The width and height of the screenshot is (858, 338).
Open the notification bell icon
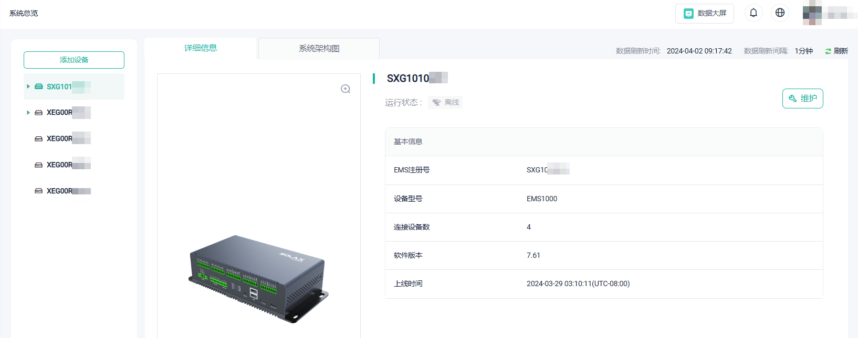tap(754, 13)
